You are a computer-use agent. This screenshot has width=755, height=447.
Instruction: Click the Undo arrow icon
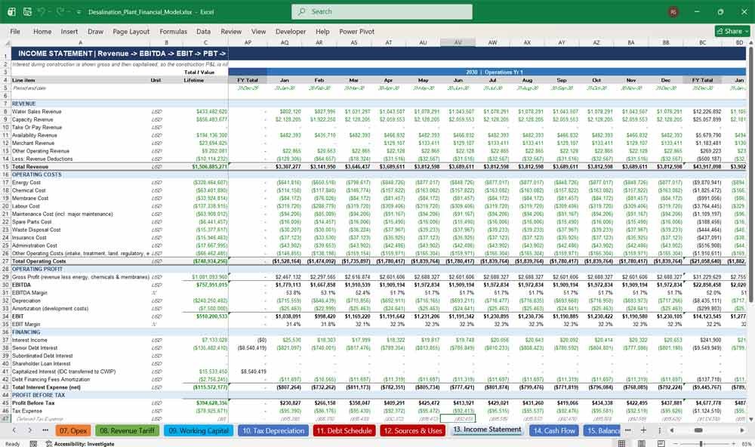pyautogui.click(x=42, y=11)
